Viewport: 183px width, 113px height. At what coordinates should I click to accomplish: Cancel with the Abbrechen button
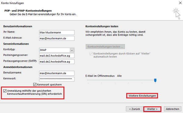coord(173,109)
